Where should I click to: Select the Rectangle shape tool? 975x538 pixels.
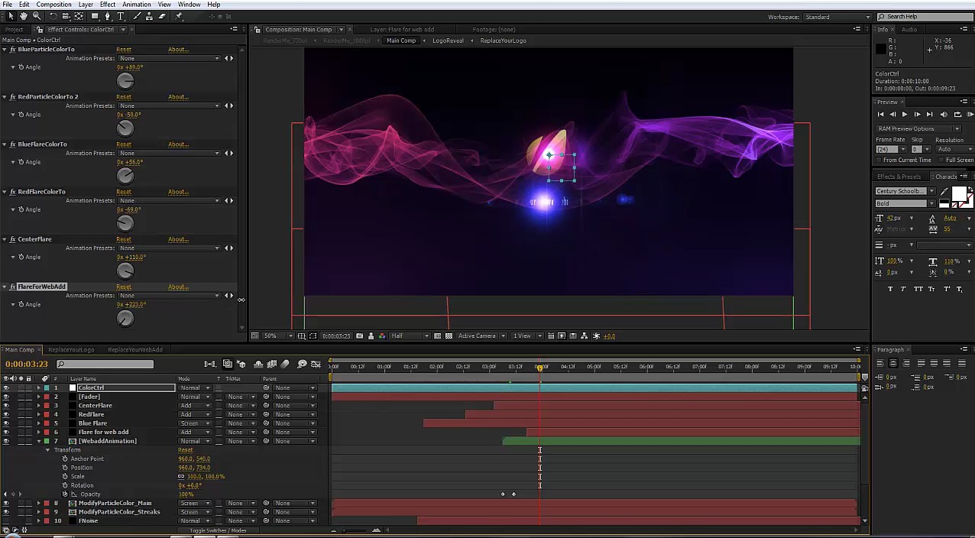coord(95,16)
